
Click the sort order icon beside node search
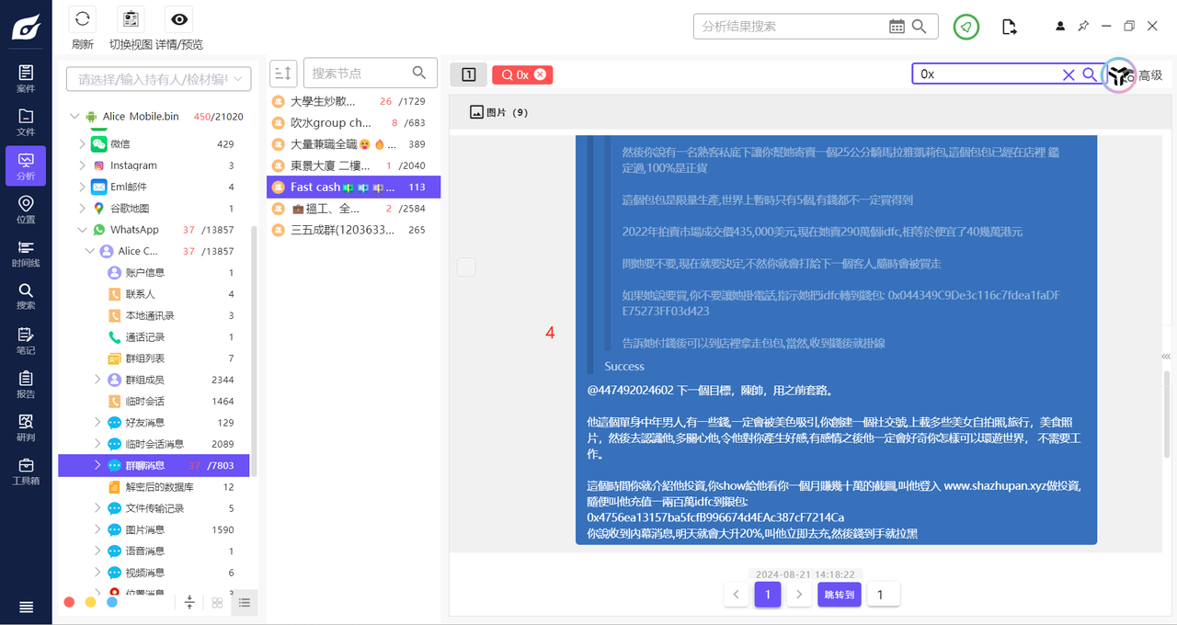[283, 74]
